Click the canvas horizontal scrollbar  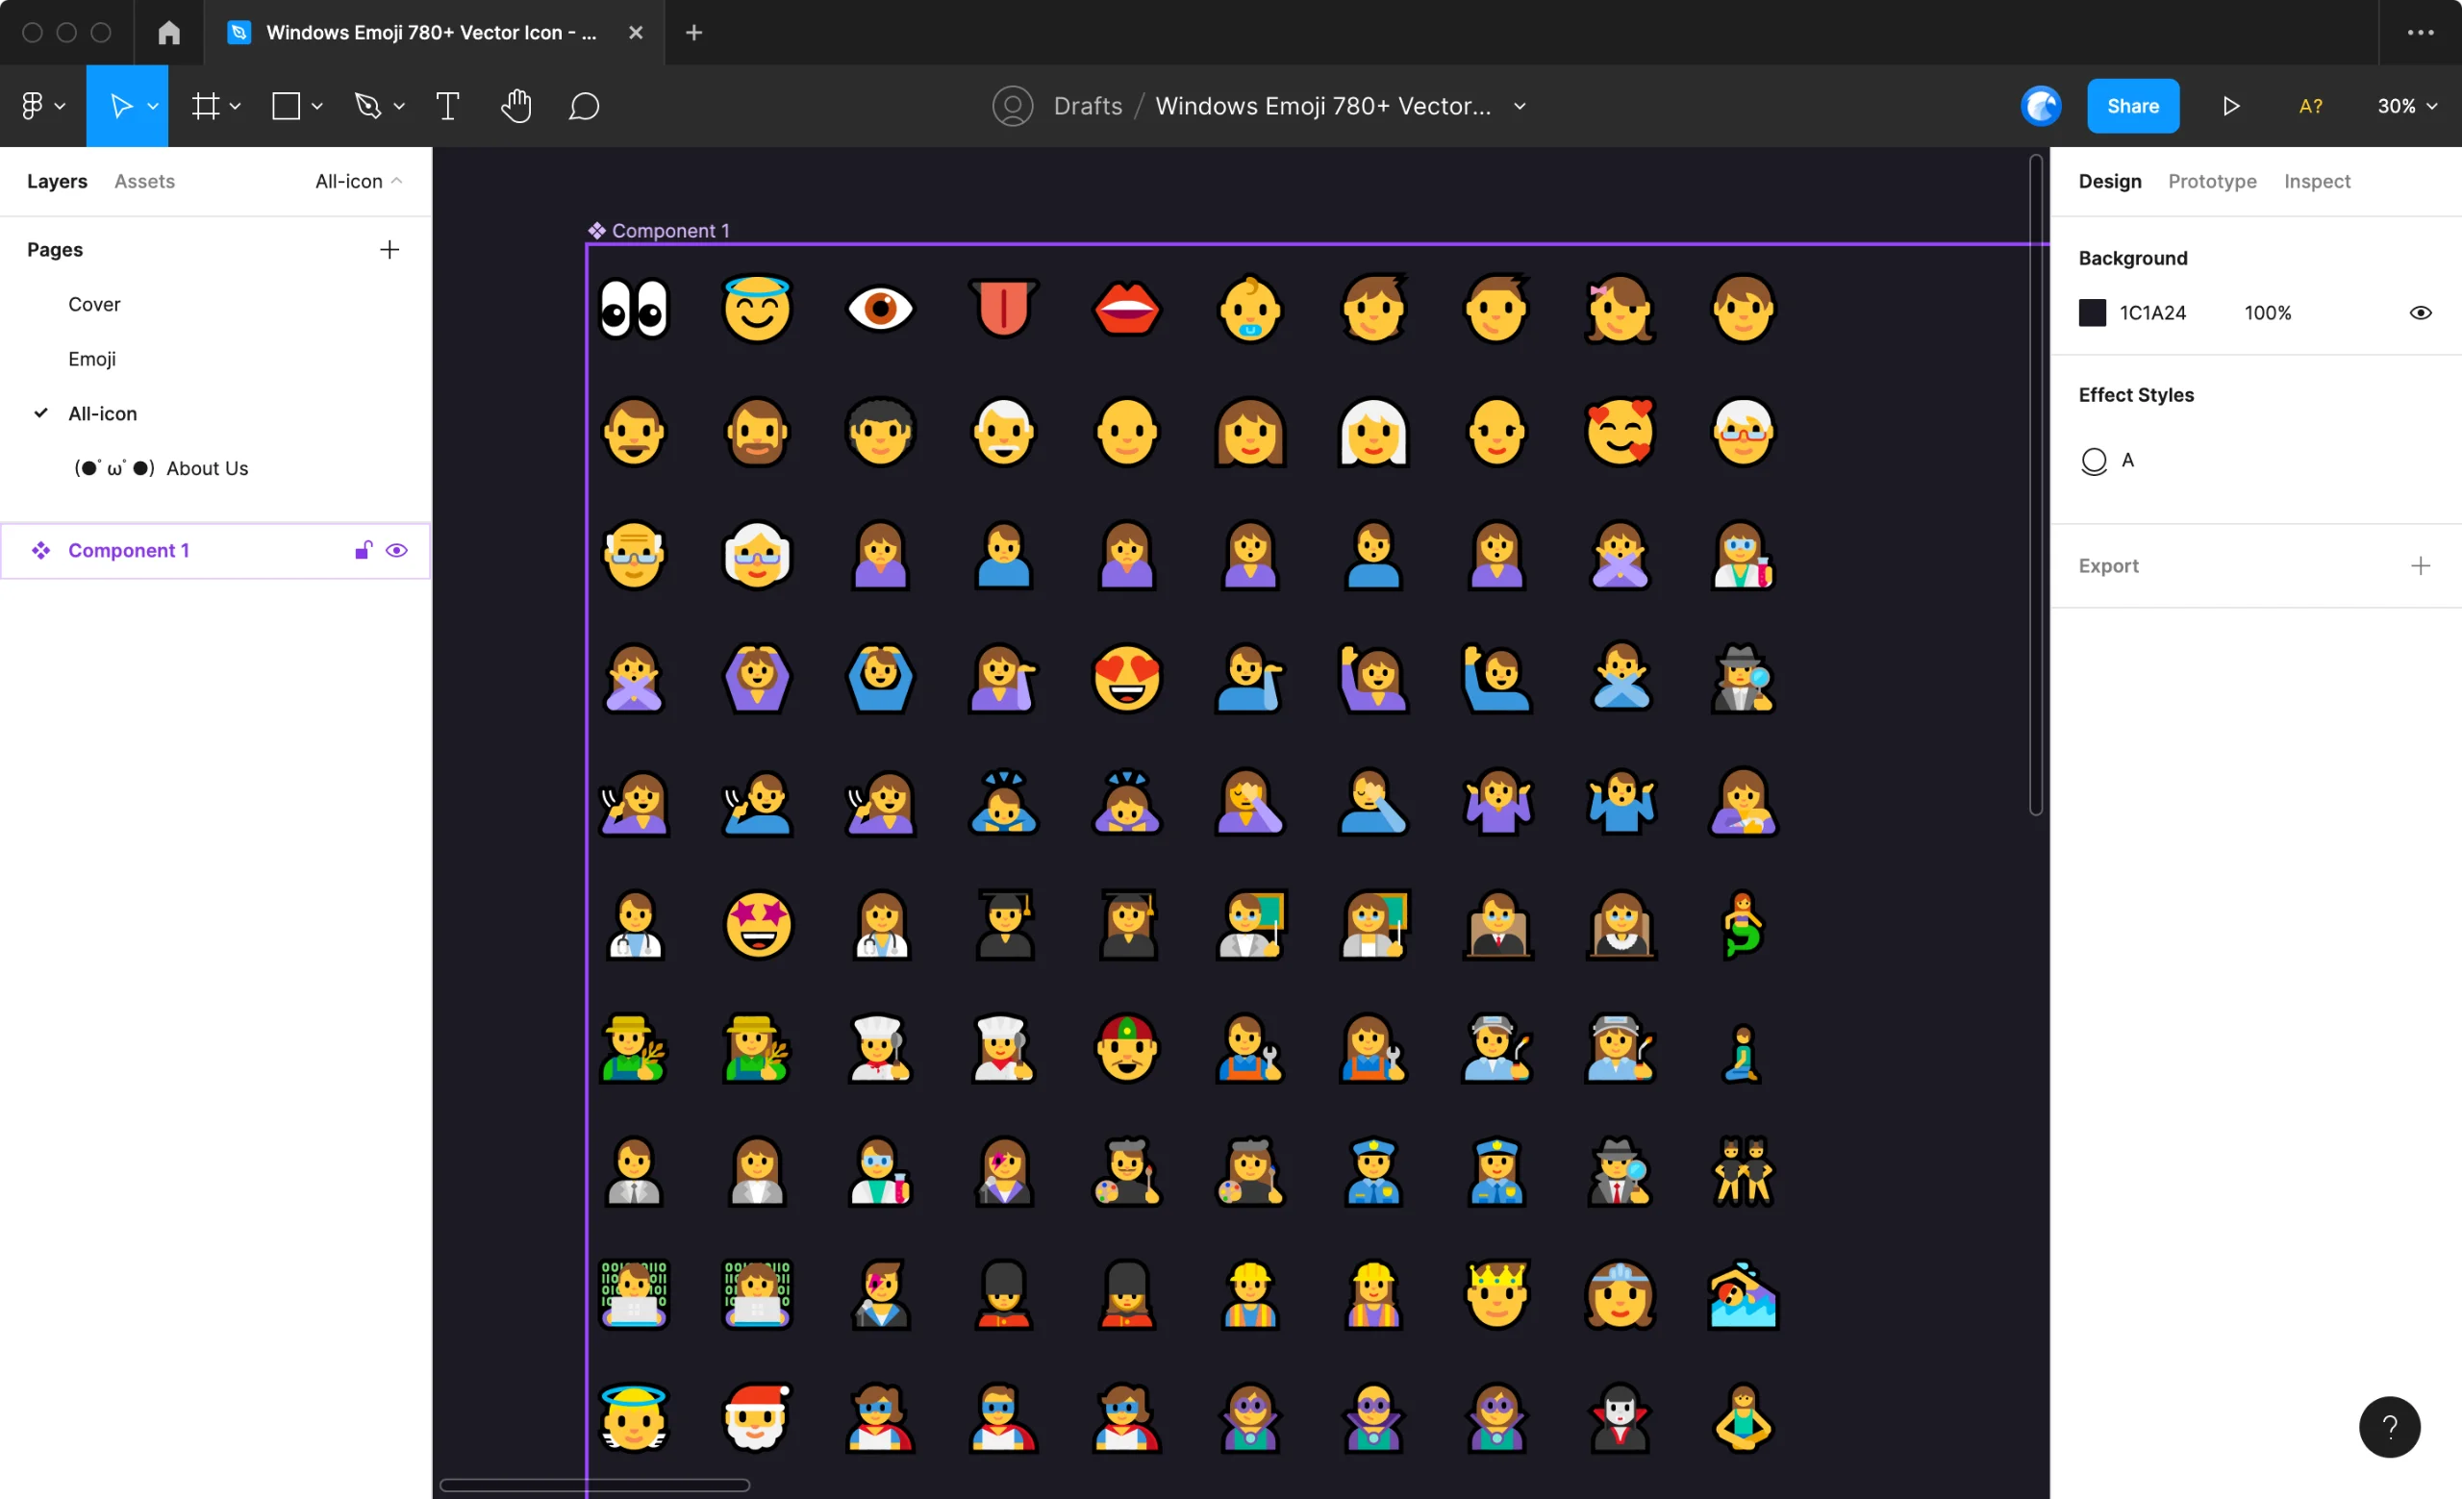[594, 1484]
